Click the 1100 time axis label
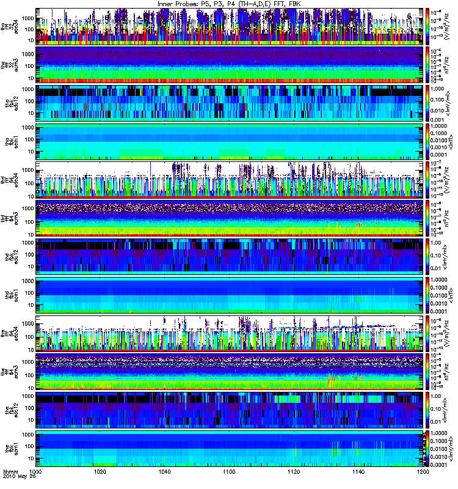The width and height of the screenshot is (458, 489). click(229, 472)
